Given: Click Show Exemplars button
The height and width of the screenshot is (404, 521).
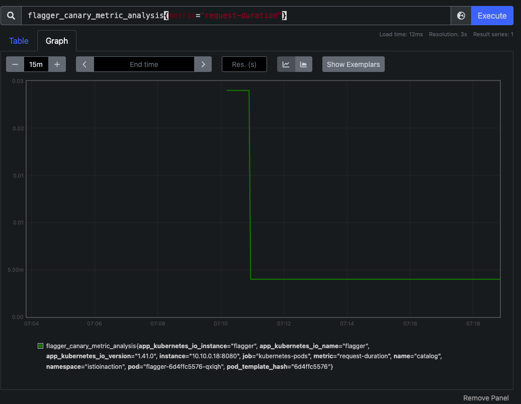Looking at the screenshot, I should (353, 64).
